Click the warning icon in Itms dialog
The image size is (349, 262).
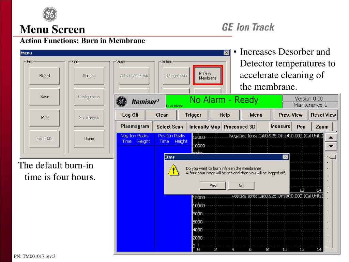pyautogui.click(x=173, y=170)
